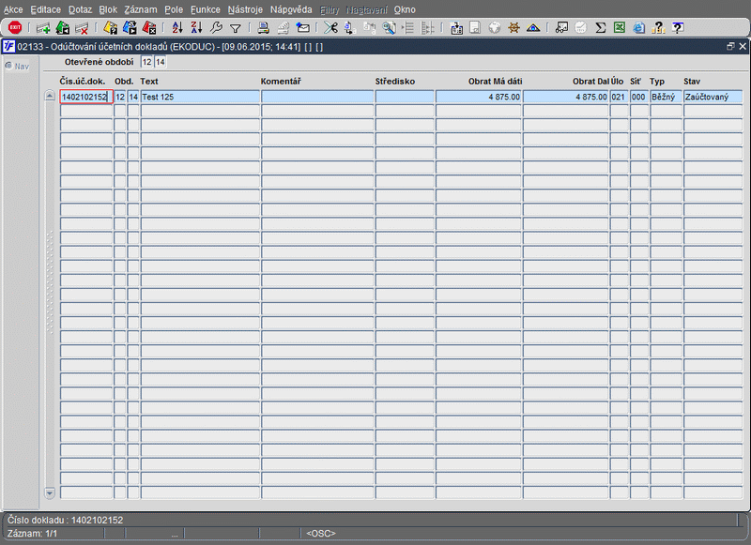This screenshot has width=751, height=545.
Task: Click the Typ cell 'Běžný'
Action: click(x=666, y=97)
